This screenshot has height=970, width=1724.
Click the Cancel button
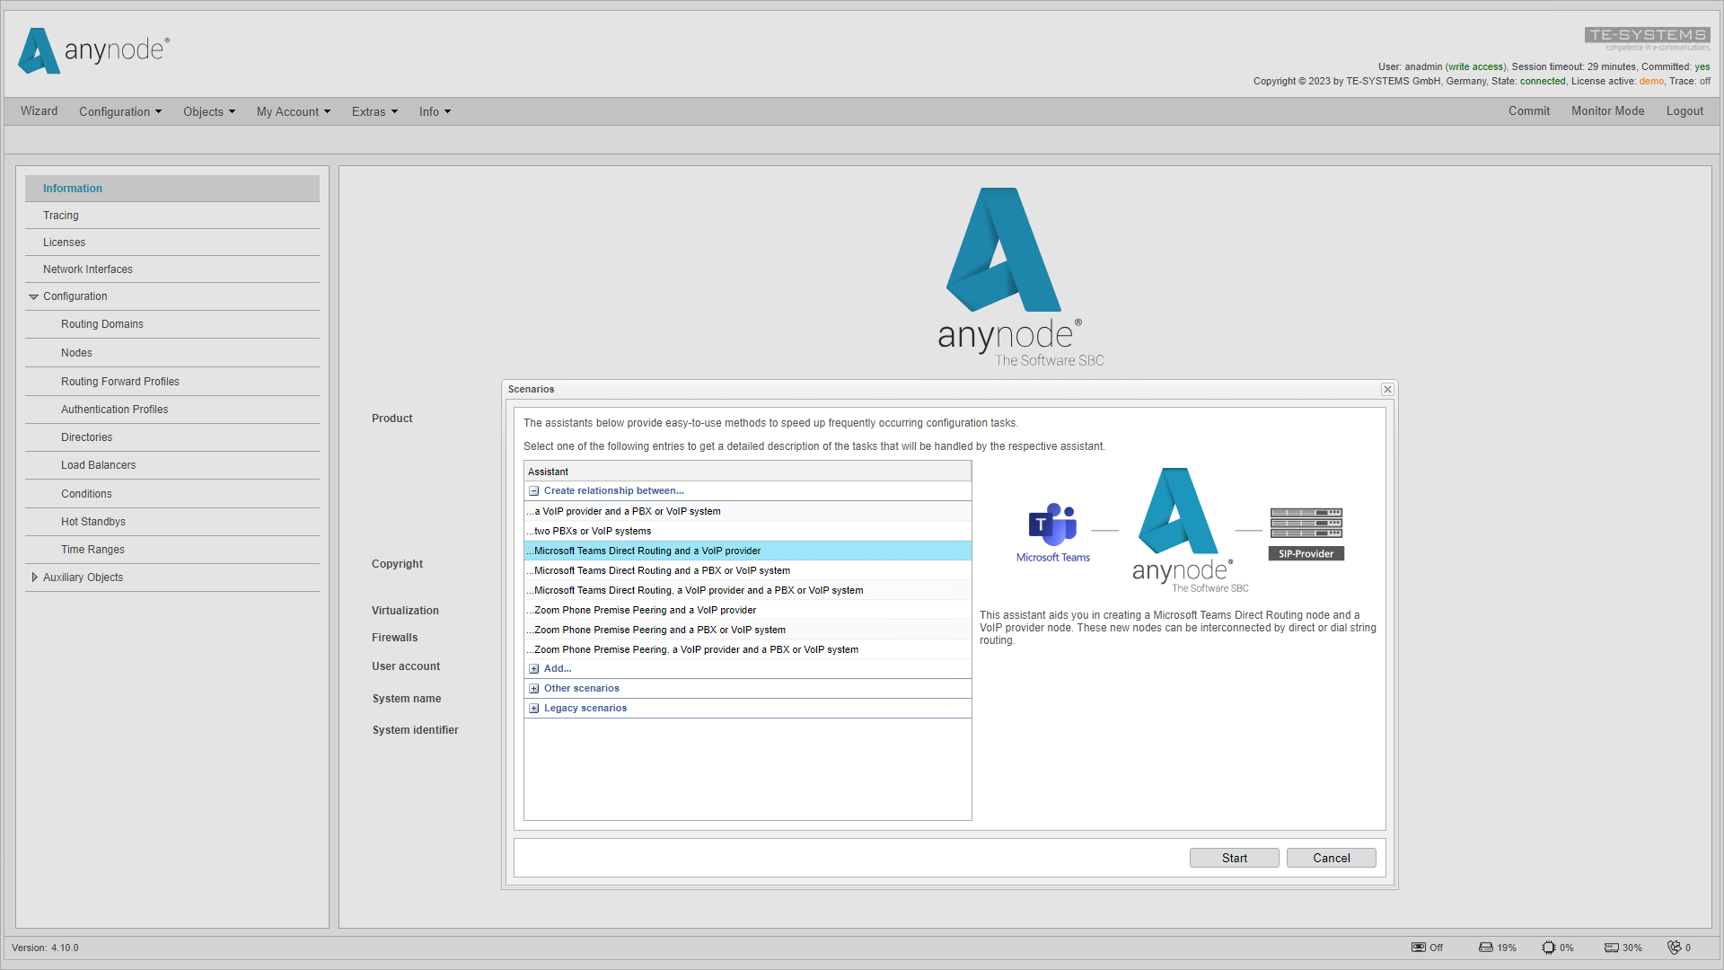[1332, 858]
